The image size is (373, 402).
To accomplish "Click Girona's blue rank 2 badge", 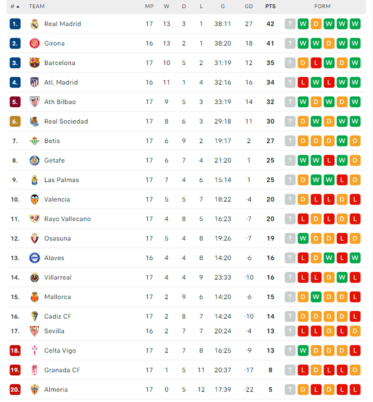I will pos(15,43).
